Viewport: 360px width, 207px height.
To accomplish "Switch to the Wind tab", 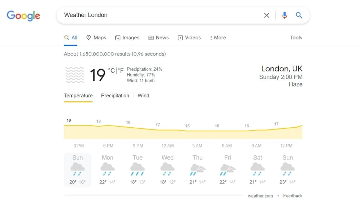I will click(x=143, y=96).
